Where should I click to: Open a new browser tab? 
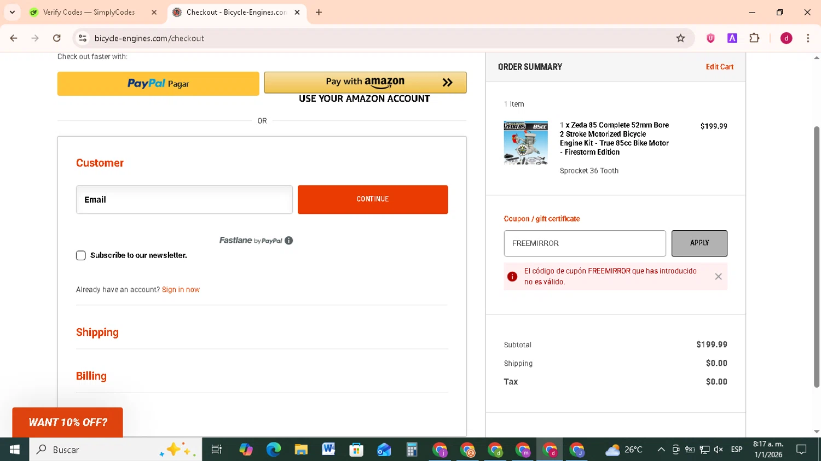(x=319, y=12)
